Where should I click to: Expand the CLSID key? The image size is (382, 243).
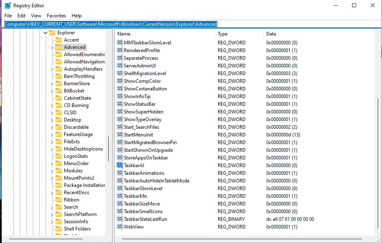pyautogui.click(x=52, y=113)
